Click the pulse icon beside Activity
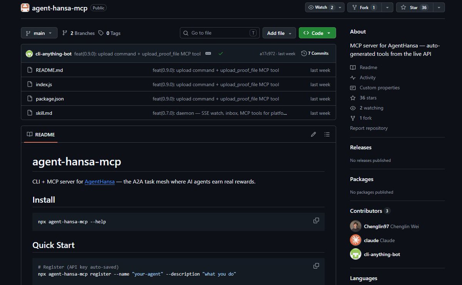Viewport: 462px width, 285px height. coord(353,77)
